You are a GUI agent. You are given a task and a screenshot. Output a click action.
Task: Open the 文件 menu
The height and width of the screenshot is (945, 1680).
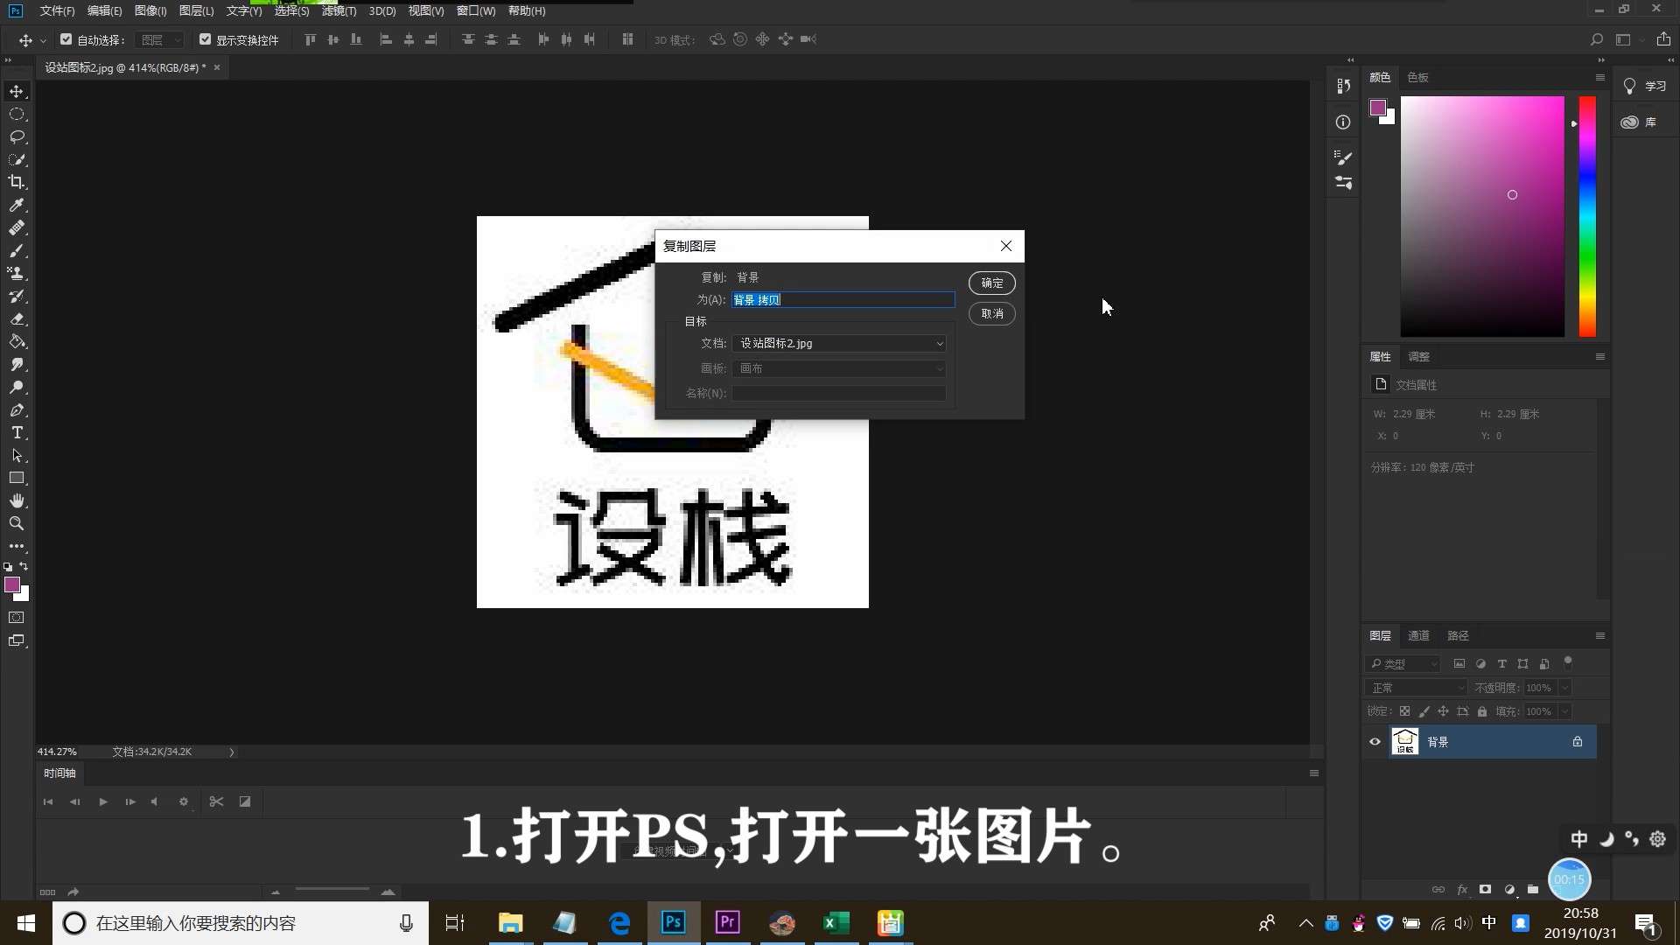(57, 11)
